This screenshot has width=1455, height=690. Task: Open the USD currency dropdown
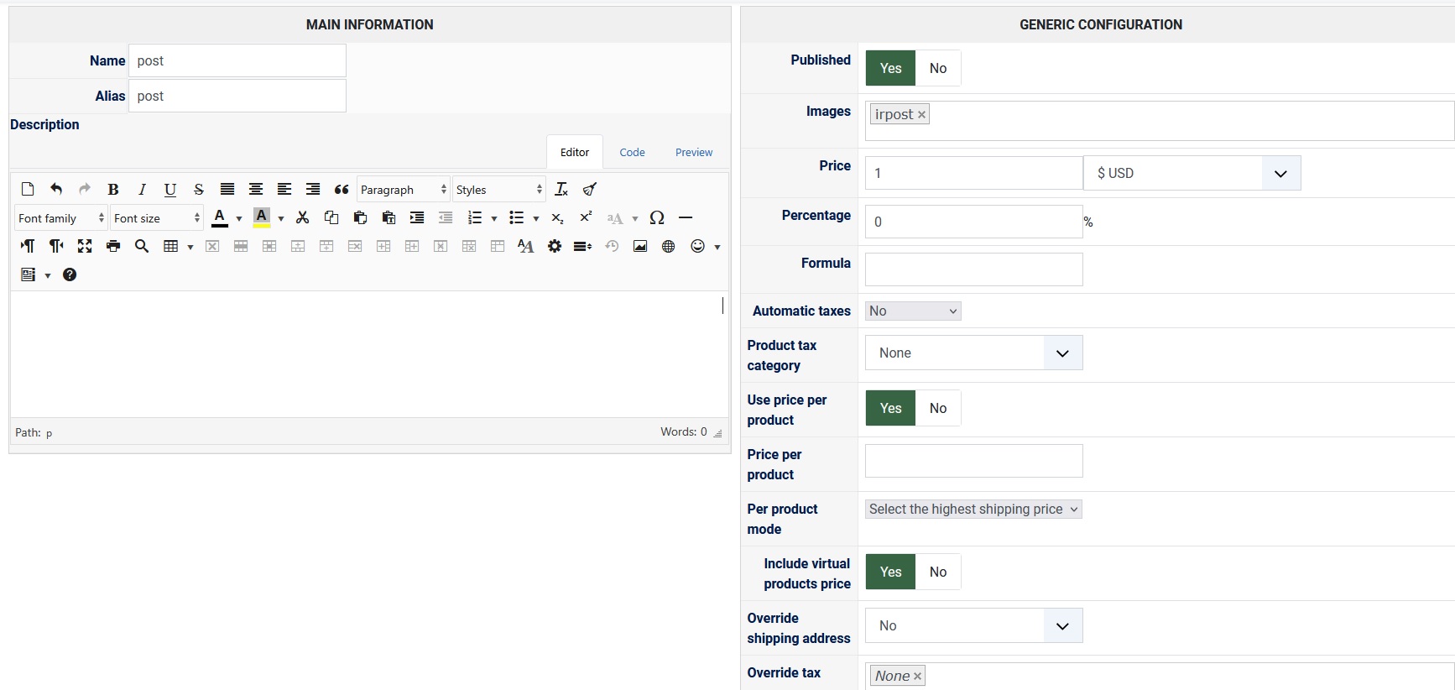(1192, 174)
